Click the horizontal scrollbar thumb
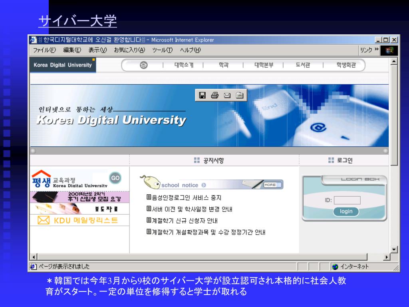Viewport: 409px width, 307px height. 202,257
